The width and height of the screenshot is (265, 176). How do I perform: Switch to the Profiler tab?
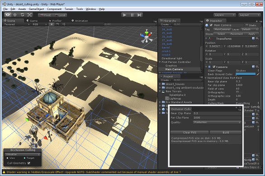pyautogui.click(x=55, y=21)
